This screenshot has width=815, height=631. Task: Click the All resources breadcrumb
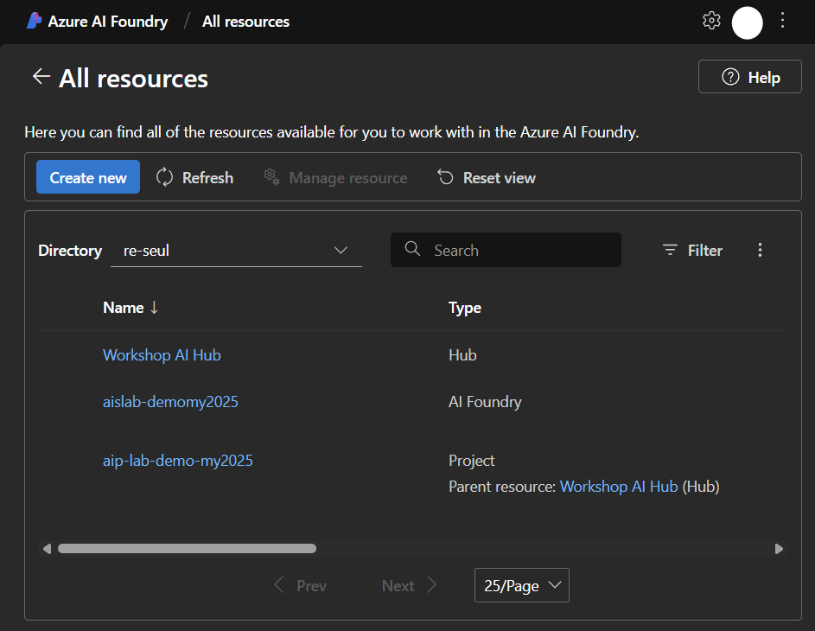pos(245,22)
